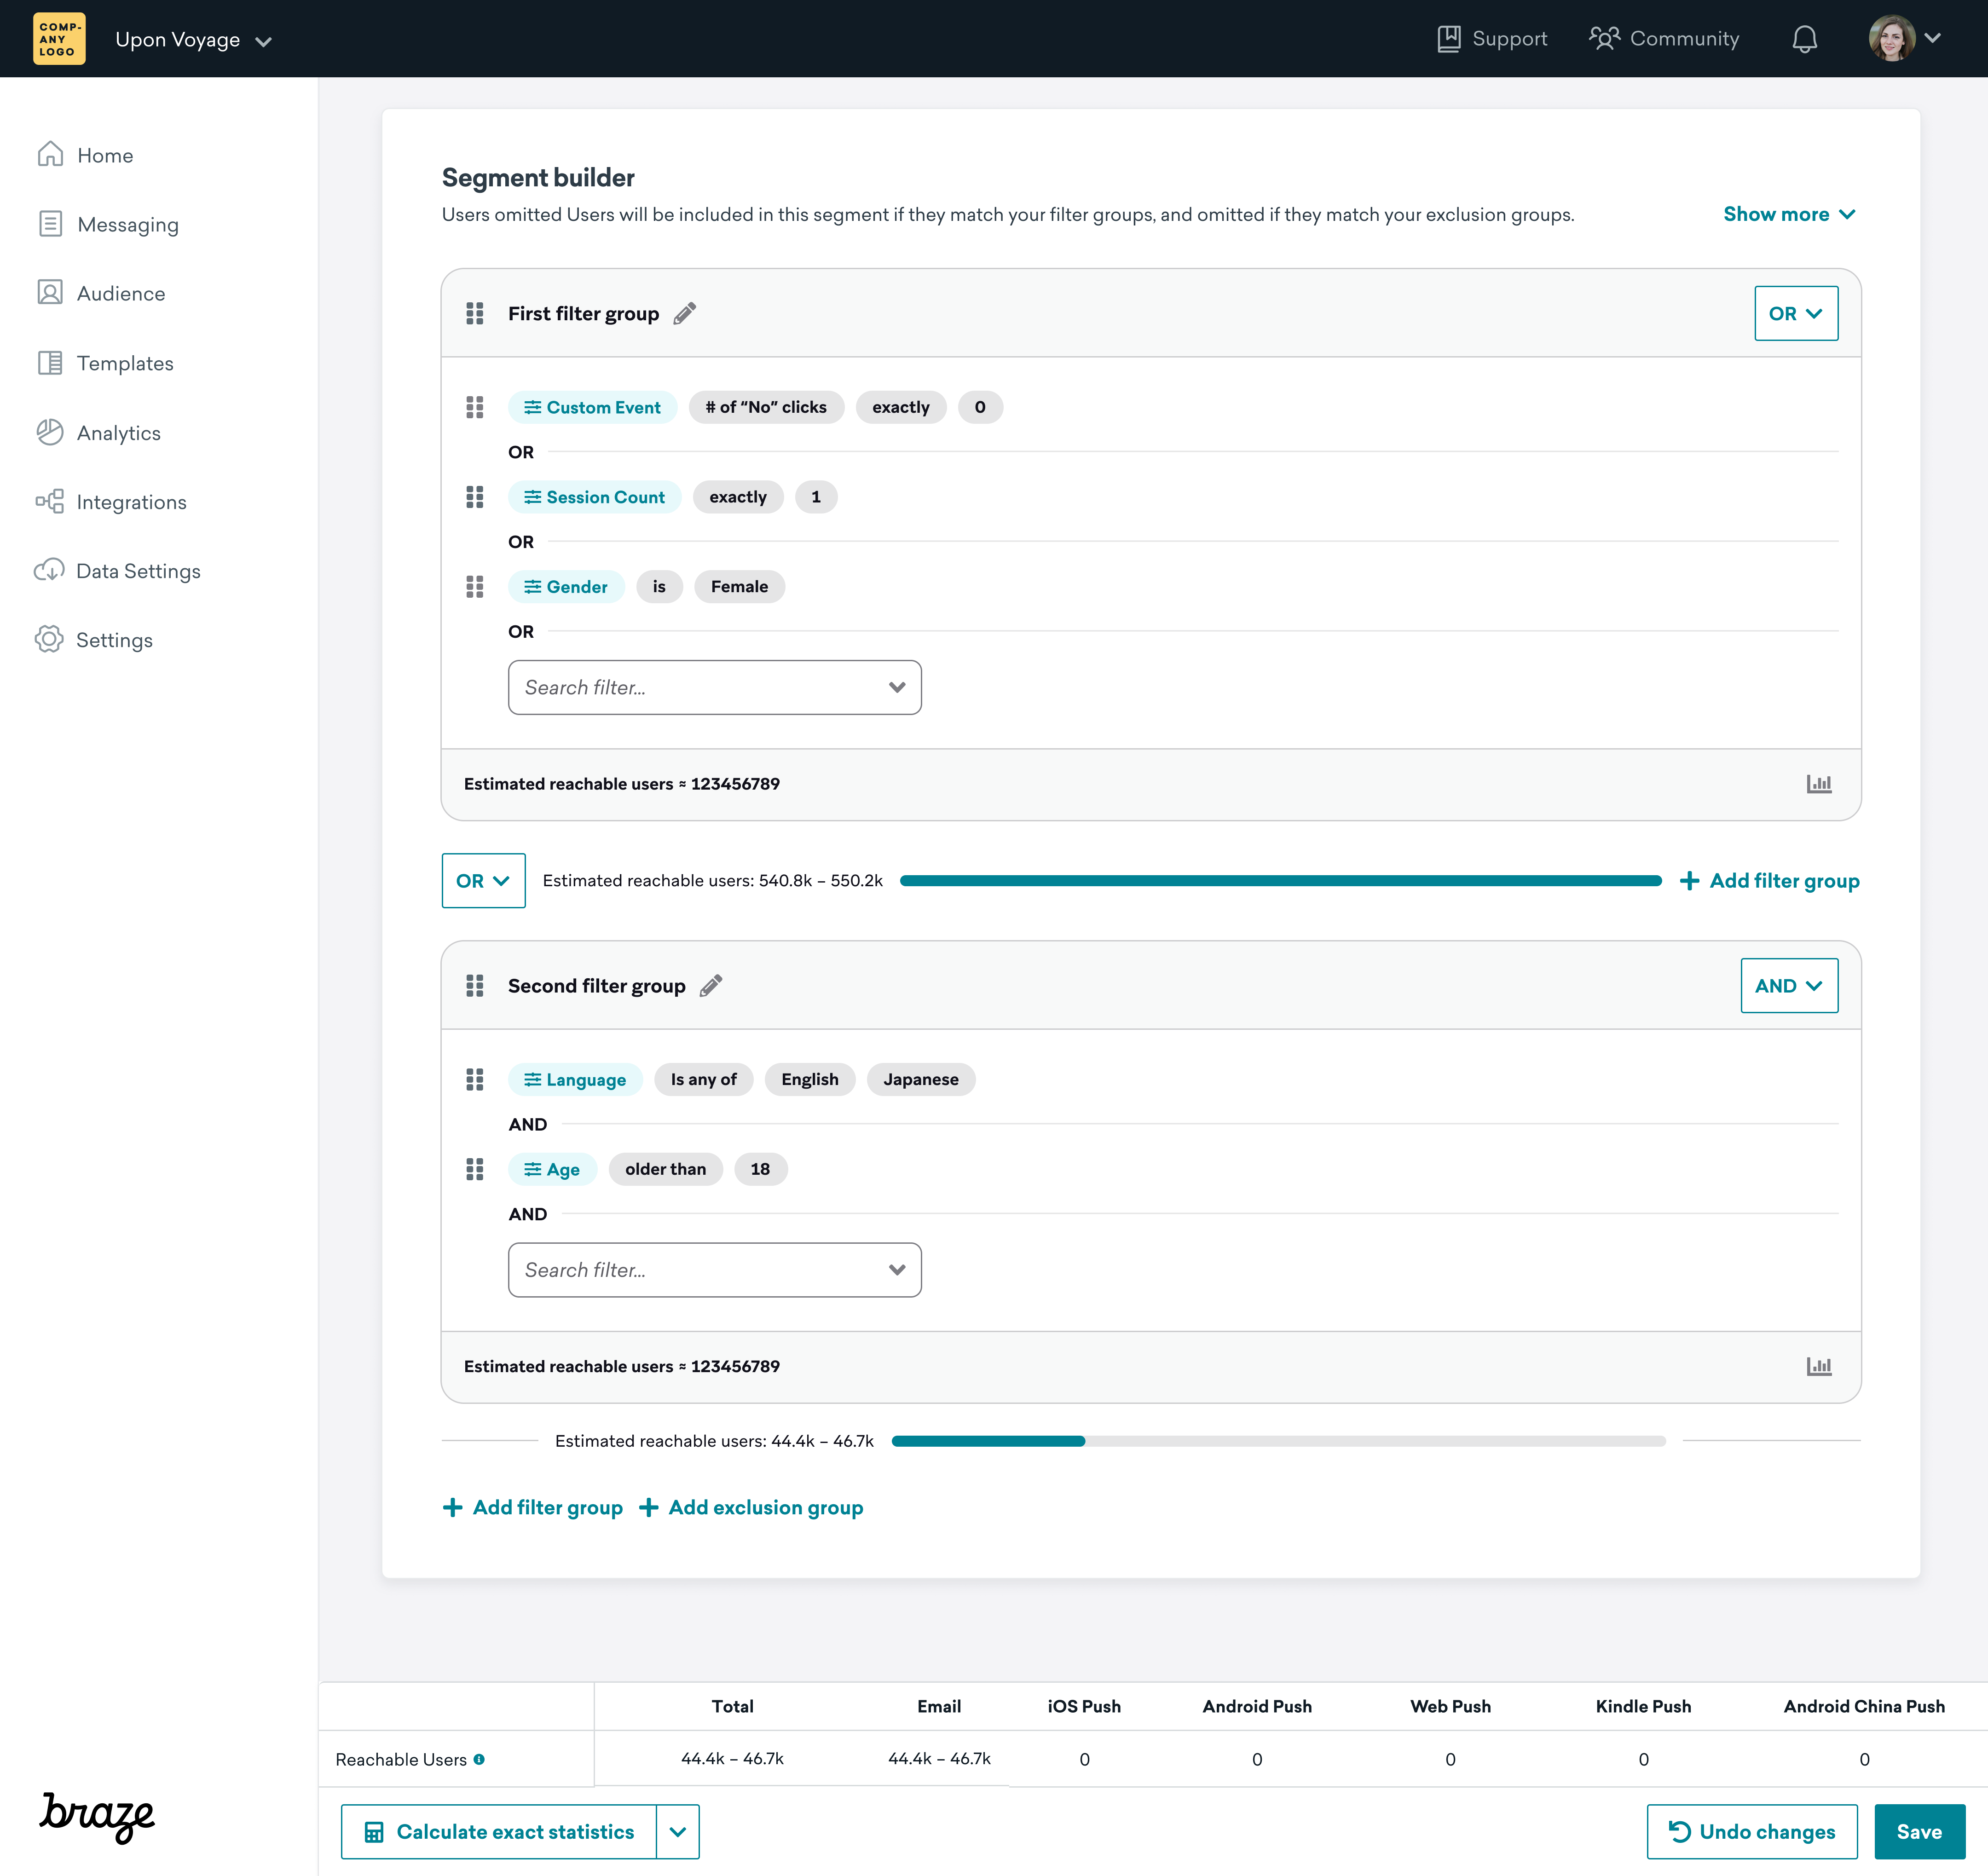Click the edit pencil next to Second filter group
Viewport: 1988px width, 1876px height.
pyautogui.click(x=711, y=986)
